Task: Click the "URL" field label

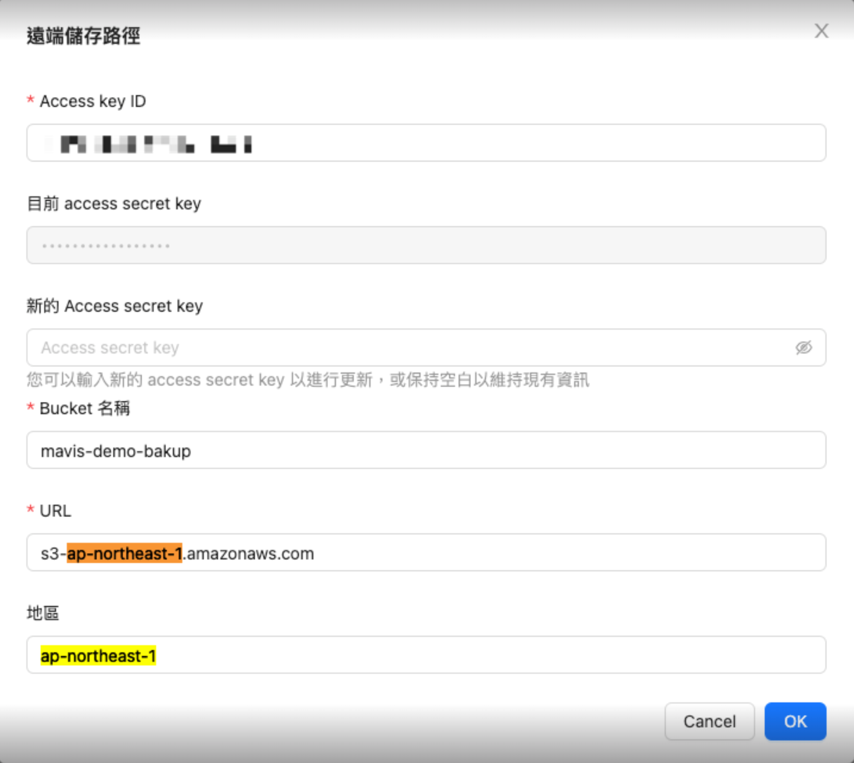Action: pyautogui.click(x=55, y=511)
